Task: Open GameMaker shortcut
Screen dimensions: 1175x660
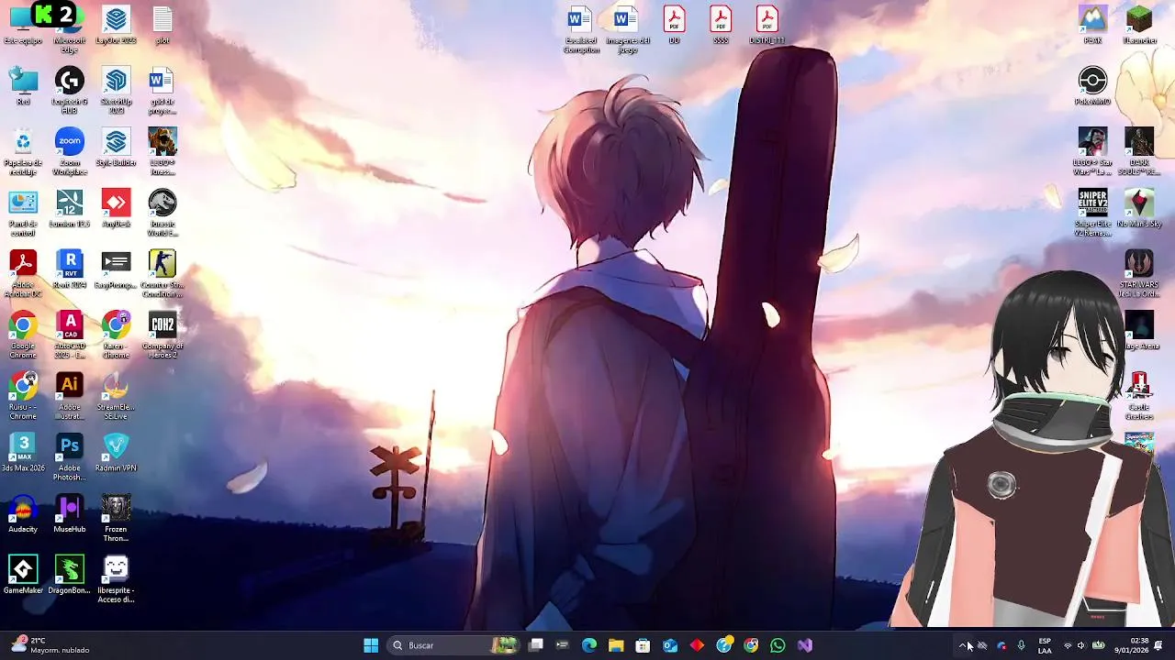Action: point(23,575)
